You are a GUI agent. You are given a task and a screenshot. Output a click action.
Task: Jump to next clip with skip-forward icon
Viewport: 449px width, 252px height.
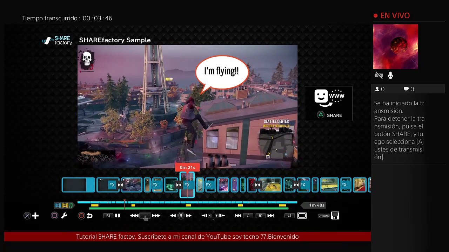click(x=270, y=216)
